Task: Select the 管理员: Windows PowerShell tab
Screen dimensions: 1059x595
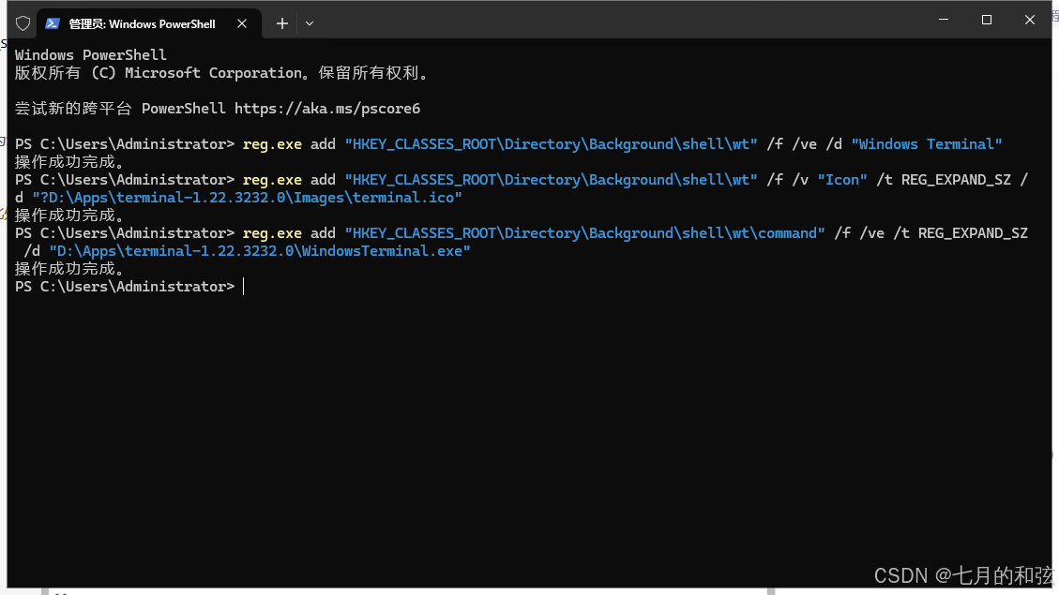Action: (149, 23)
